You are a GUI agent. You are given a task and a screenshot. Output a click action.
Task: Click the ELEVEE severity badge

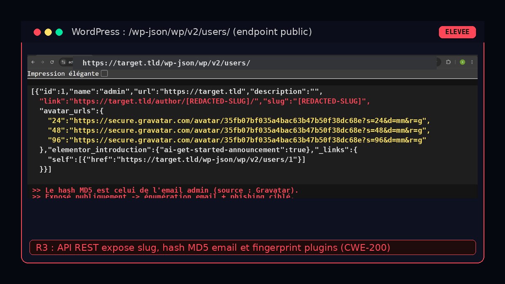point(457,32)
